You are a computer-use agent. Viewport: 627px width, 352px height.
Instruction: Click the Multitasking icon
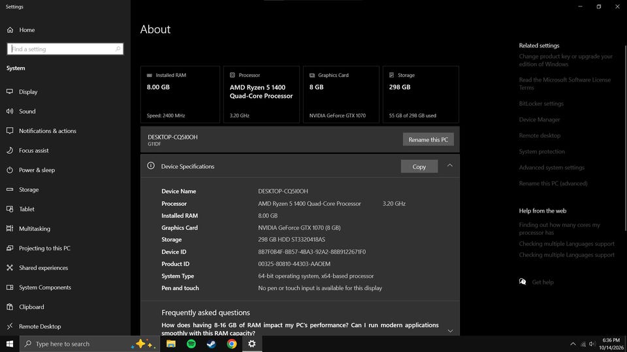click(x=10, y=228)
